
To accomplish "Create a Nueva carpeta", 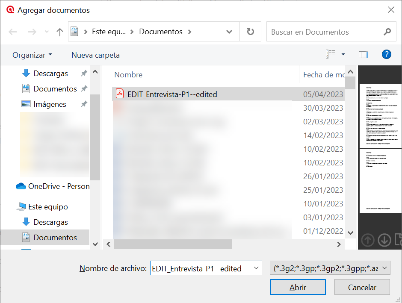I will [95, 55].
